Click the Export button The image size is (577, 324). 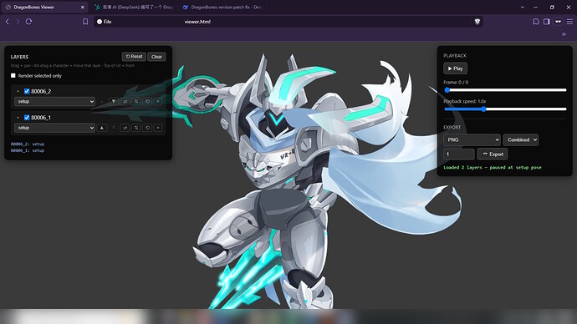point(493,154)
